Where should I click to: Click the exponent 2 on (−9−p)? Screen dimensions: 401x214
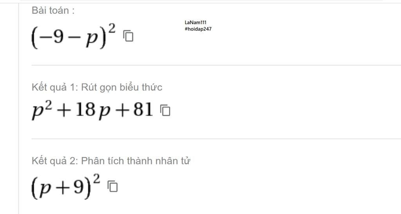(x=112, y=29)
